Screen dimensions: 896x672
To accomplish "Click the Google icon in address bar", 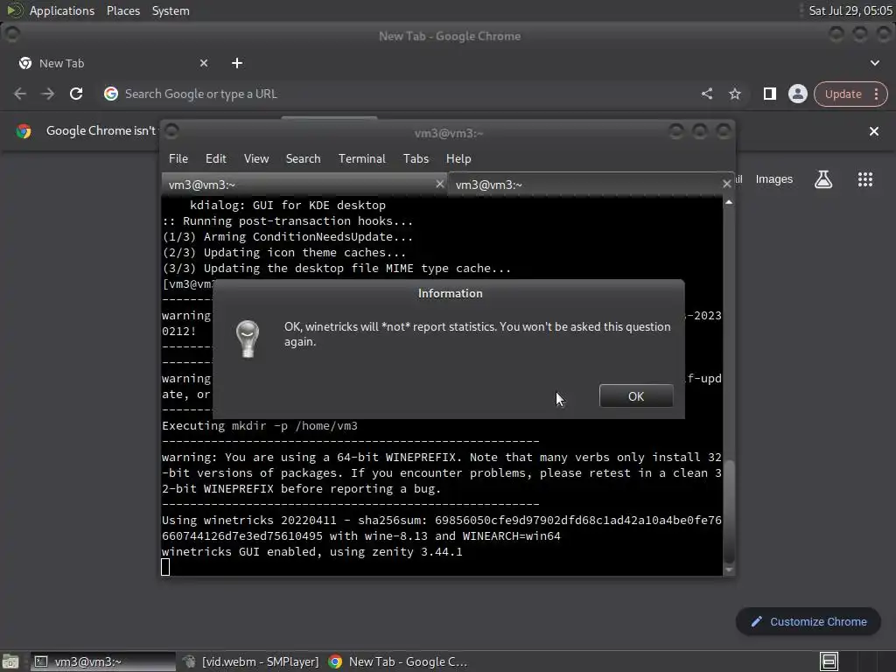I will click(x=111, y=94).
